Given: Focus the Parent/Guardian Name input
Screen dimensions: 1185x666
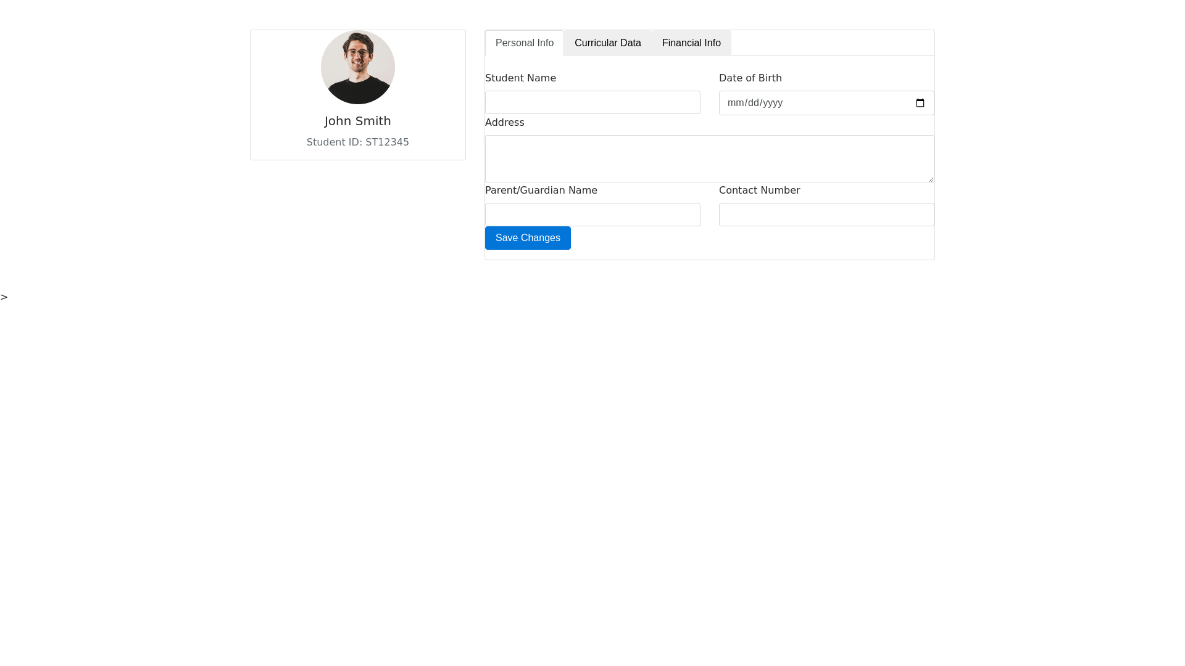Looking at the screenshot, I should 592,215.
